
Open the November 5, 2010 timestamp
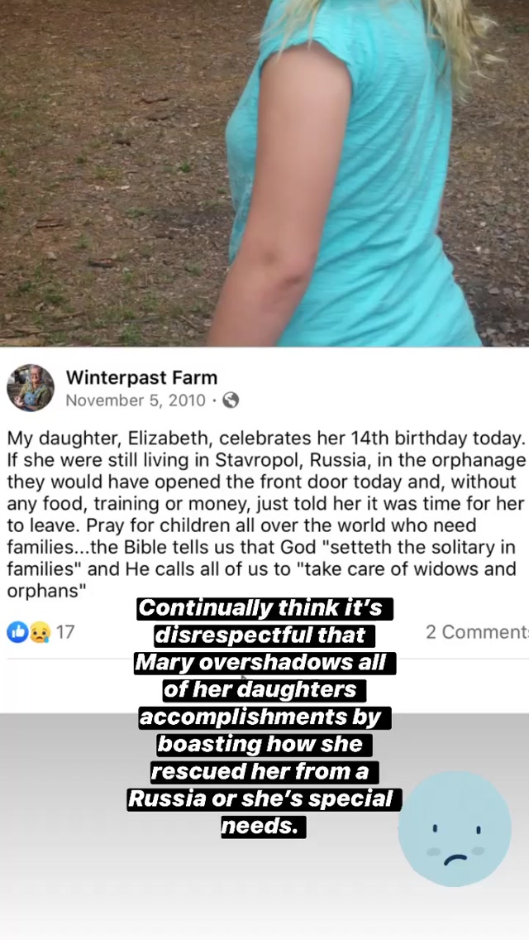point(136,400)
